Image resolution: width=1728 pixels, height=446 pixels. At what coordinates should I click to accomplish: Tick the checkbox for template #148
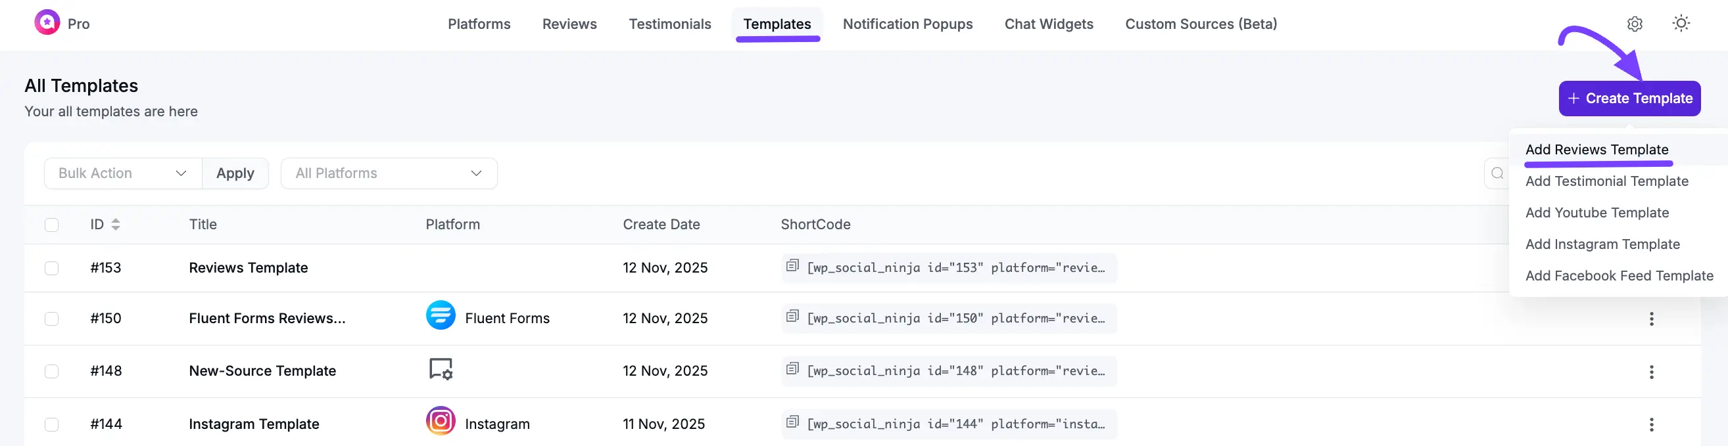click(x=52, y=371)
